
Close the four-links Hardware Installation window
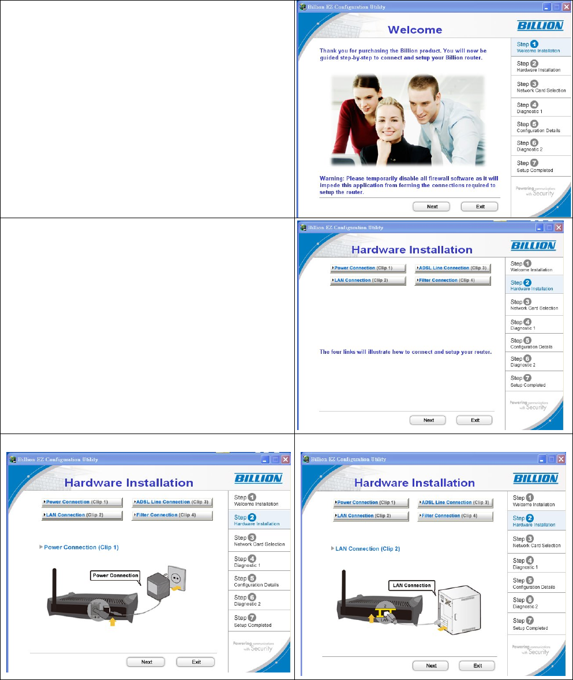coord(559,227)
